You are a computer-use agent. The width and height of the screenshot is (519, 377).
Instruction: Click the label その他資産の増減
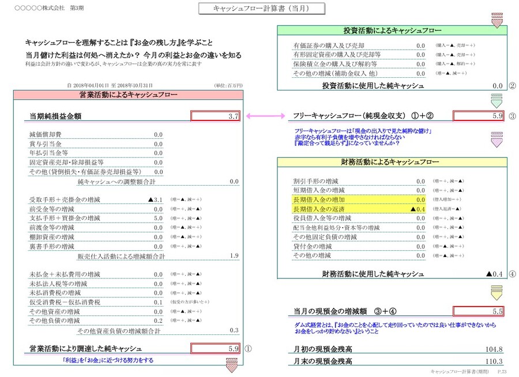(55, 312)
